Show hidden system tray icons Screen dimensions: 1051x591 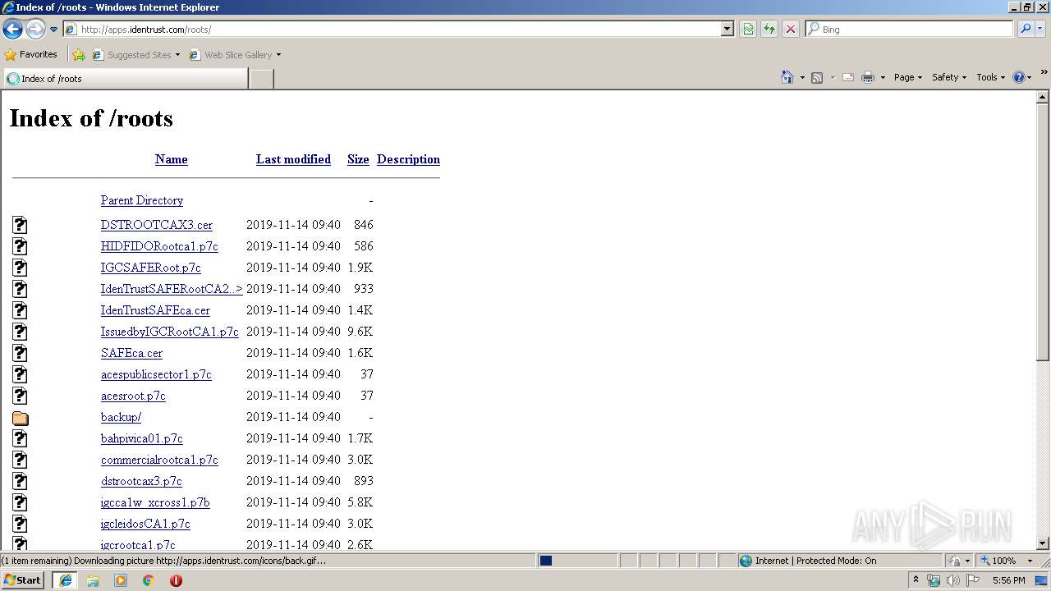916,580
